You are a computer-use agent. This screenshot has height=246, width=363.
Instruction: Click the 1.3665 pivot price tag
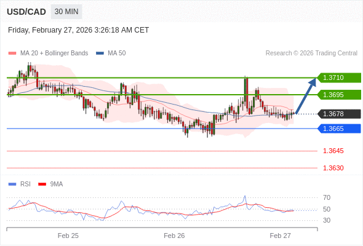(339, 129)
